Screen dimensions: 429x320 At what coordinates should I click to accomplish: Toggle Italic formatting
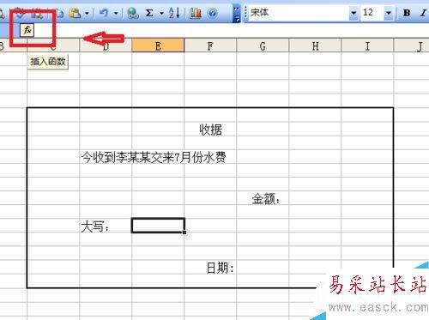(423, 13)
